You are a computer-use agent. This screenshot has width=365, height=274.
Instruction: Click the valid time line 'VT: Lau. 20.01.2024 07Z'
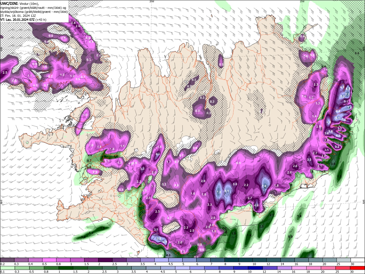click(x=17, y=20)
